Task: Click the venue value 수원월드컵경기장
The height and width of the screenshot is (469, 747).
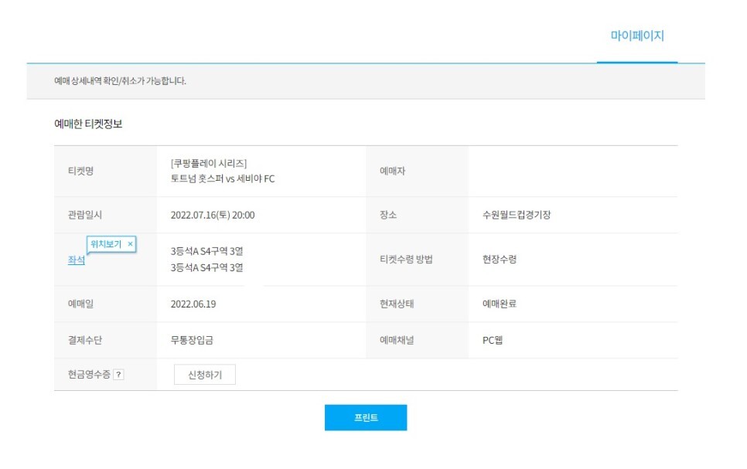Action: coord(517,215)
